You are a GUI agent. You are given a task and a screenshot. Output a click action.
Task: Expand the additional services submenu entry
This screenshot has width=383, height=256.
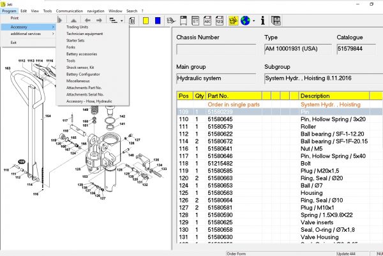[29, 34]
